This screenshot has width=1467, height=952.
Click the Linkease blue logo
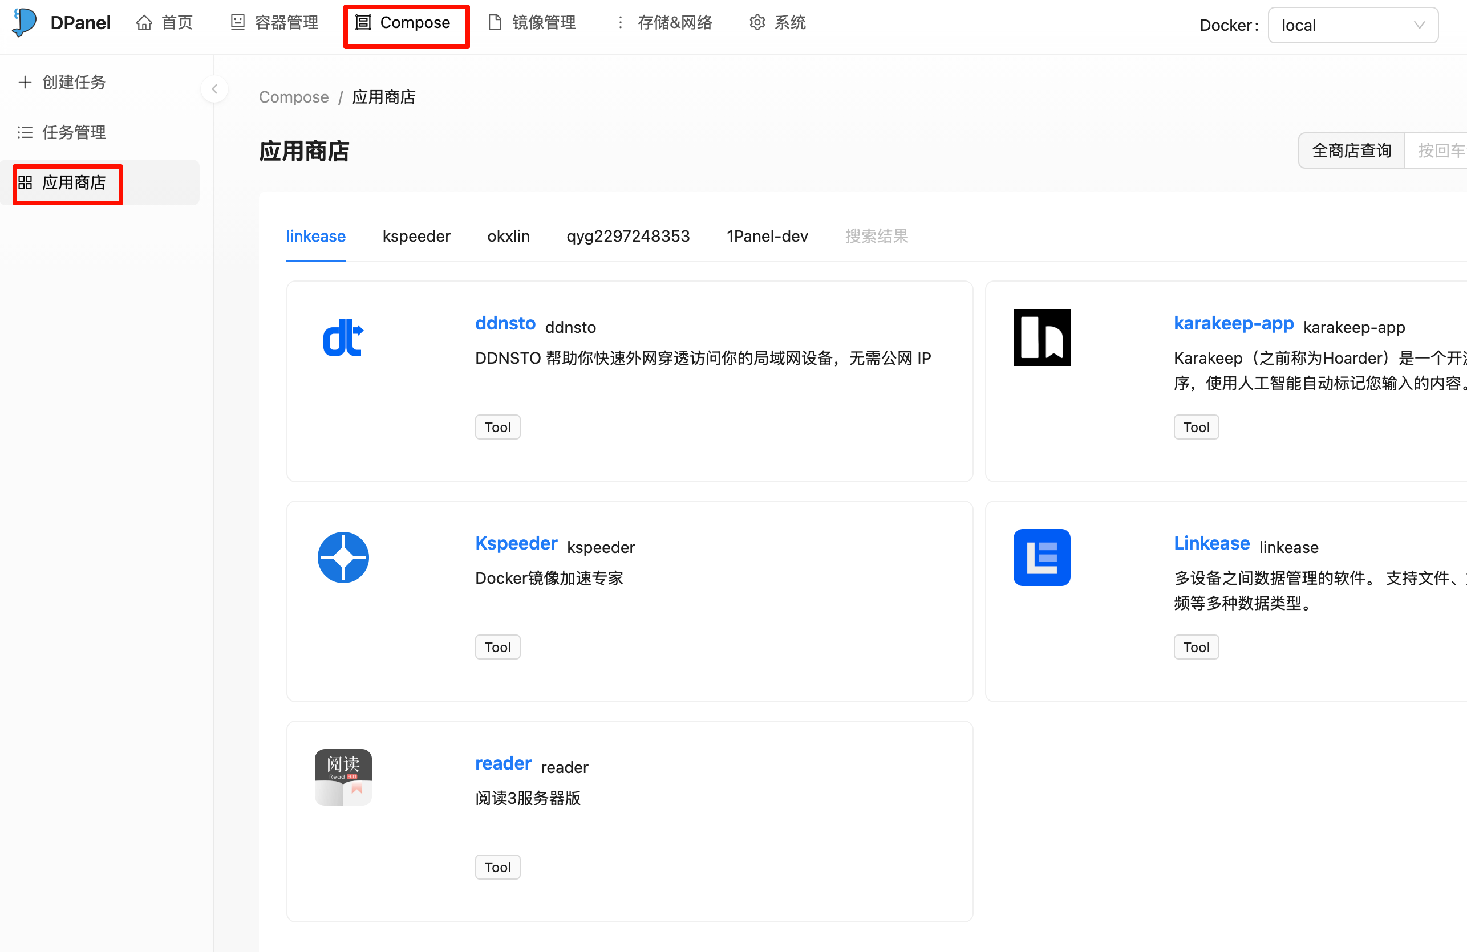point(1042,557)
